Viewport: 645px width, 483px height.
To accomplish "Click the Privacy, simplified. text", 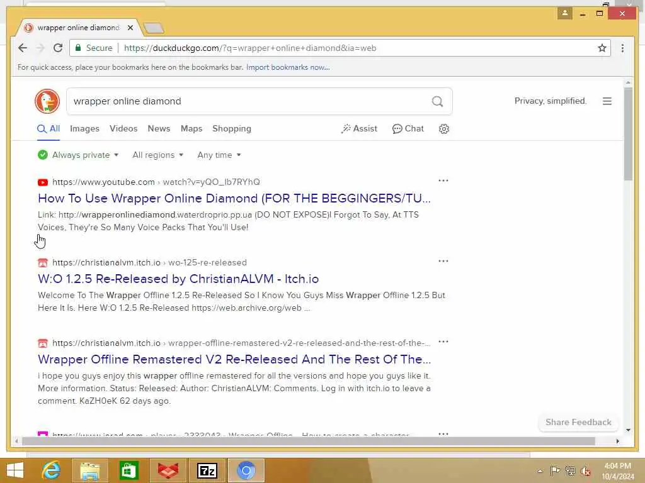I will coord(551,101).
